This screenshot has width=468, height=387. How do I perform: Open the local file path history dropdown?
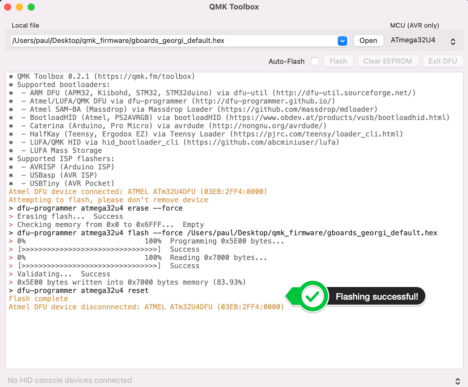[343, 41]
